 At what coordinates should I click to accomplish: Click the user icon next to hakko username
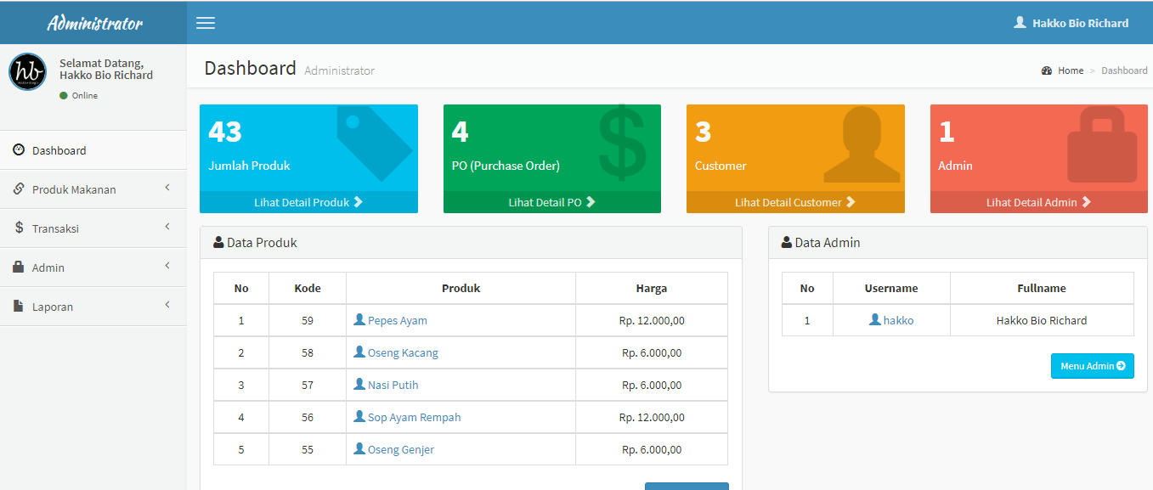(875, 320)
